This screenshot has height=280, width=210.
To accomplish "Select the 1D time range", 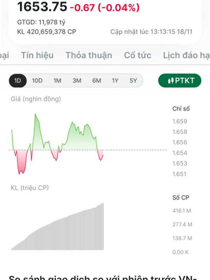I will coord(17,80).
